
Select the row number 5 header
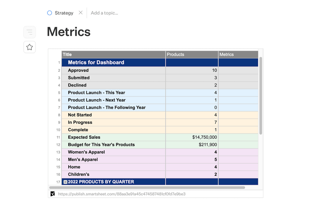point(59,93)
